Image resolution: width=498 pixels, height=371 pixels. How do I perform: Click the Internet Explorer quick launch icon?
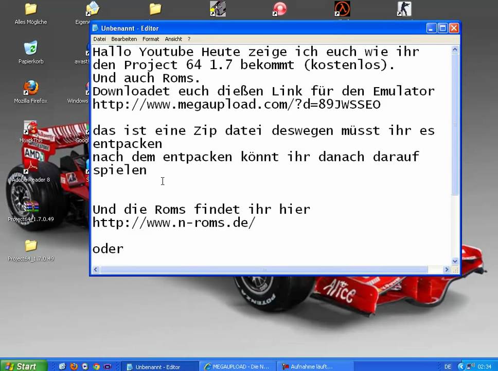click(62, 366)
